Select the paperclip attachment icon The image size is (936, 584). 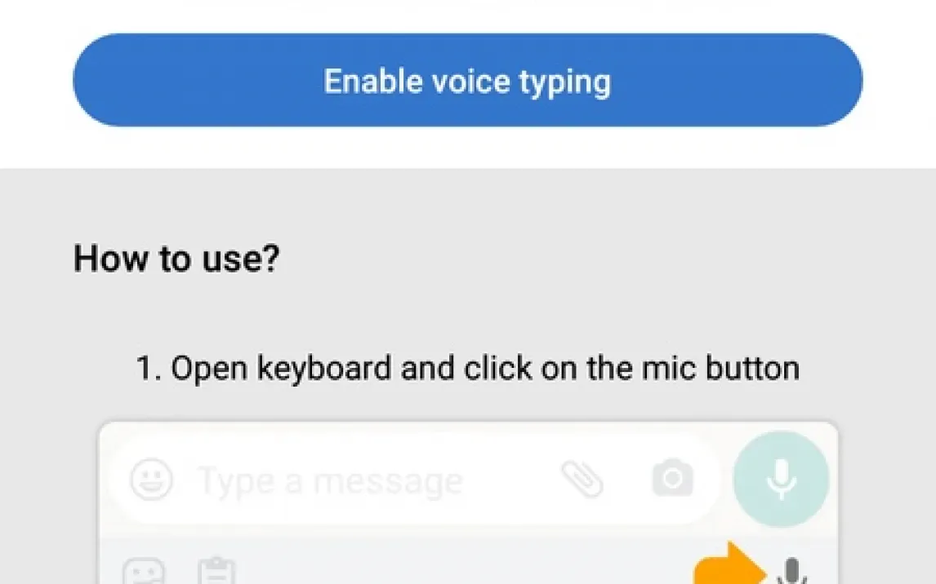[582, 479]
